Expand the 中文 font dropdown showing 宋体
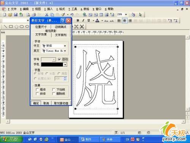This screenshot has width=190, height=143. (x=65, y=46)
